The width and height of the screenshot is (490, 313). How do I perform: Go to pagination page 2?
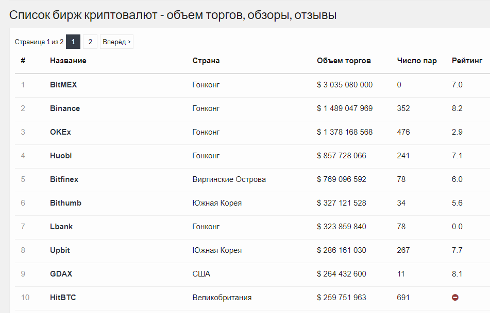[x=90, y=42]
